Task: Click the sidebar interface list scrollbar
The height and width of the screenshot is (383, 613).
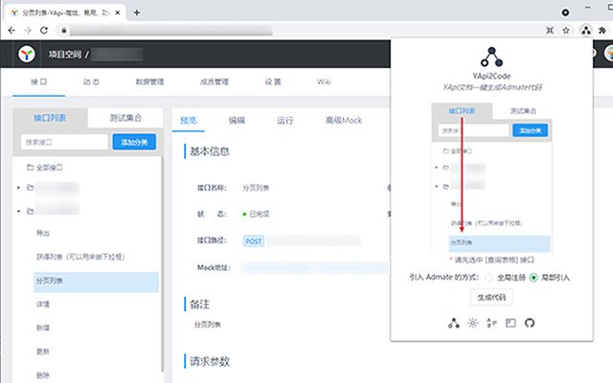Action: point(162,264)
